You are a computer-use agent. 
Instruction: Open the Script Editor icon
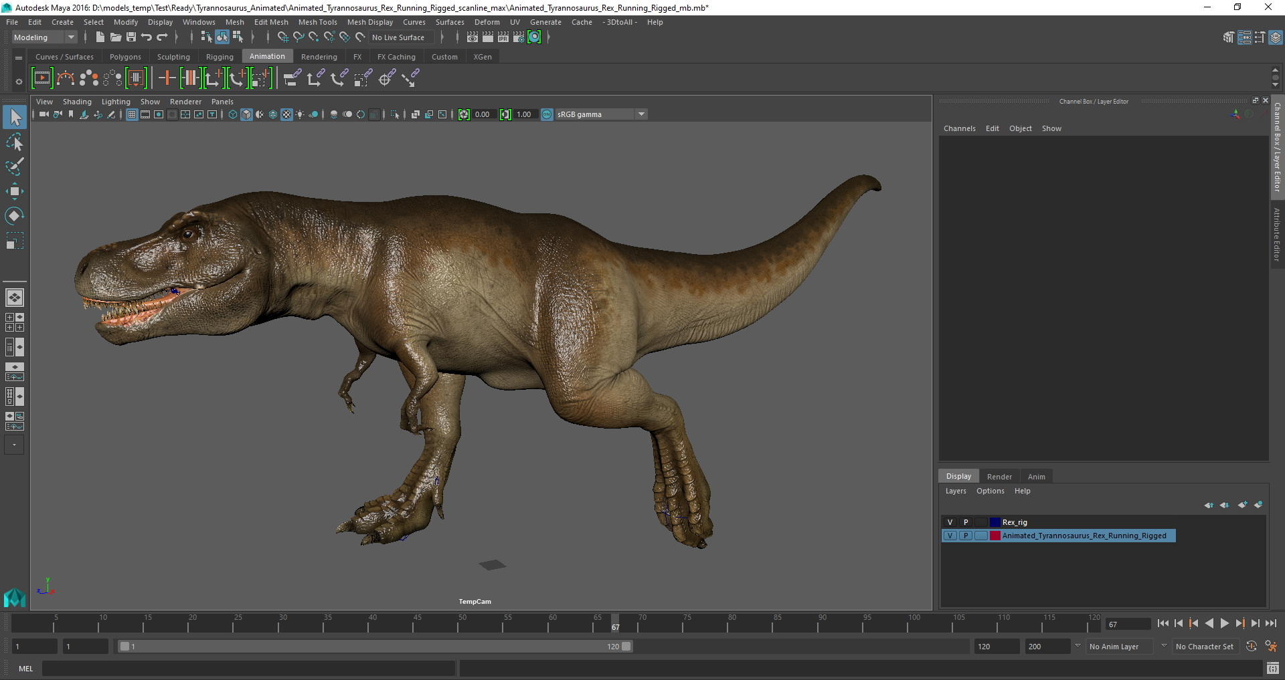[1272, 668]
